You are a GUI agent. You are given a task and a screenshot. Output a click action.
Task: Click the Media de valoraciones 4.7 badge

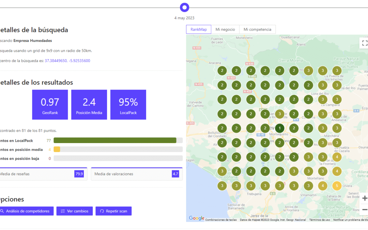175,174
